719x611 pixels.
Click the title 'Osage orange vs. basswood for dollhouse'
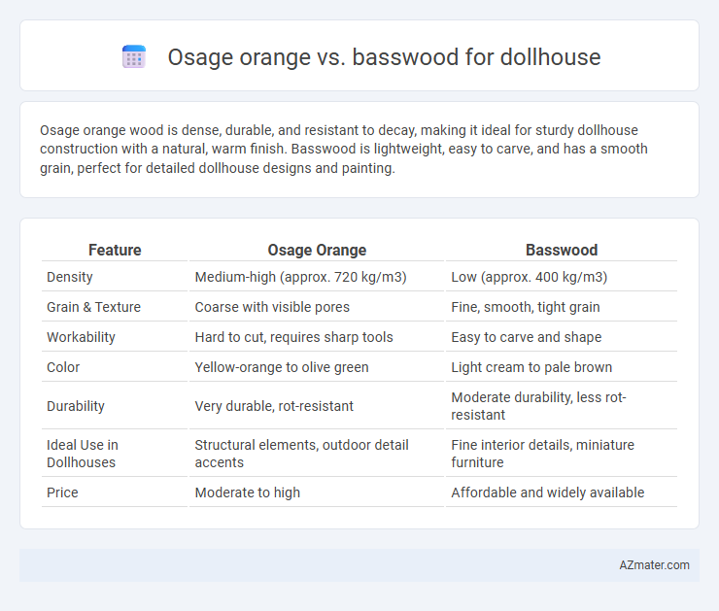point(384,57)
